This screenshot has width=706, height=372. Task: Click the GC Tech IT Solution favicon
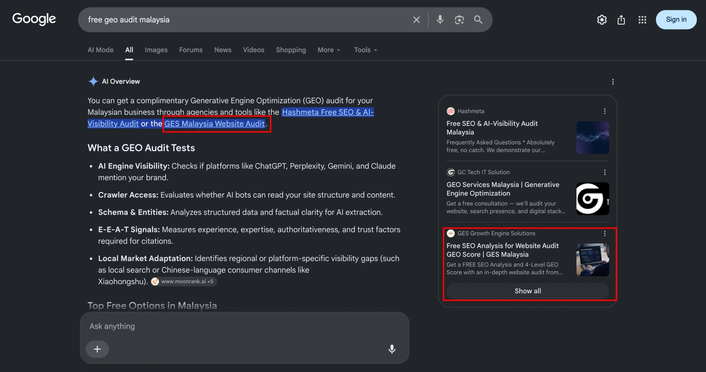click(451, 172)
